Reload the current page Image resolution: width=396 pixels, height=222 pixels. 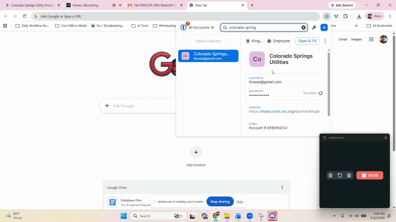pos(24,16)
